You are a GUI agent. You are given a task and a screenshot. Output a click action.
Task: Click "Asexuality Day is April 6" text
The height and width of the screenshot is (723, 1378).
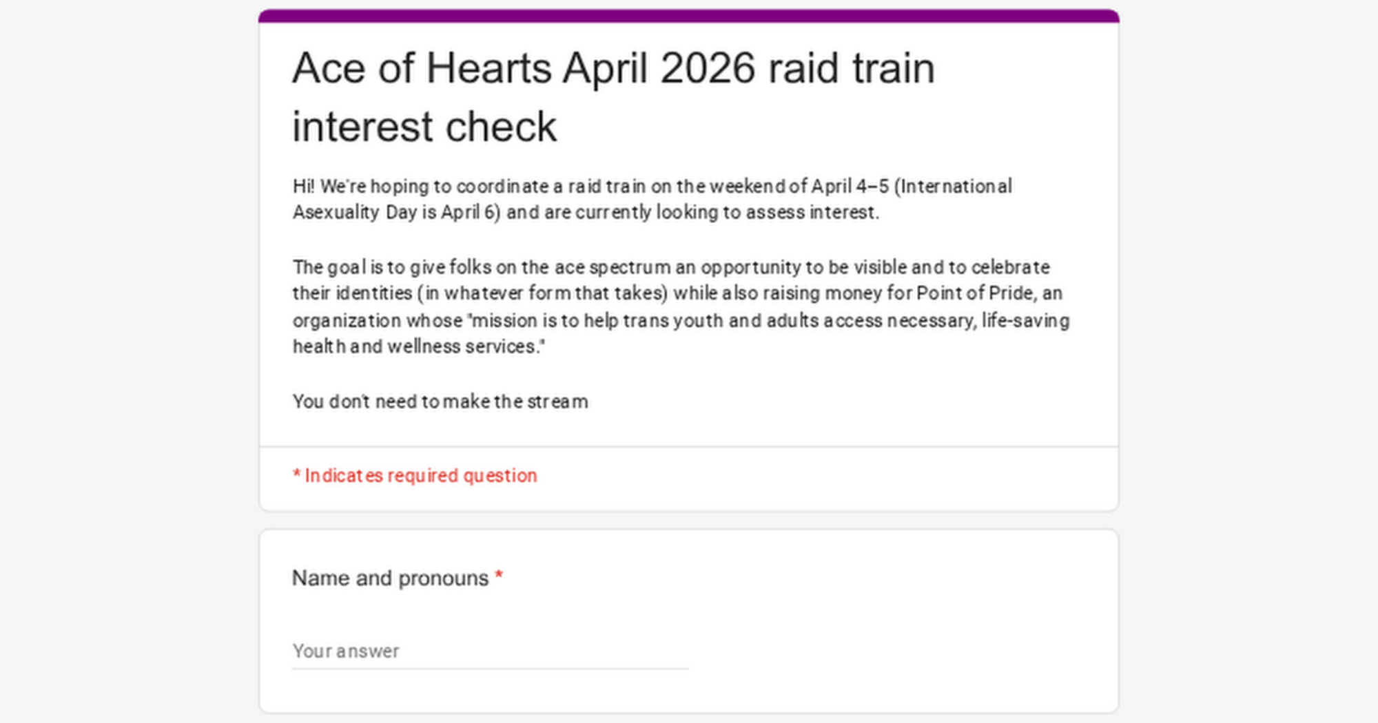click(395, 213)
